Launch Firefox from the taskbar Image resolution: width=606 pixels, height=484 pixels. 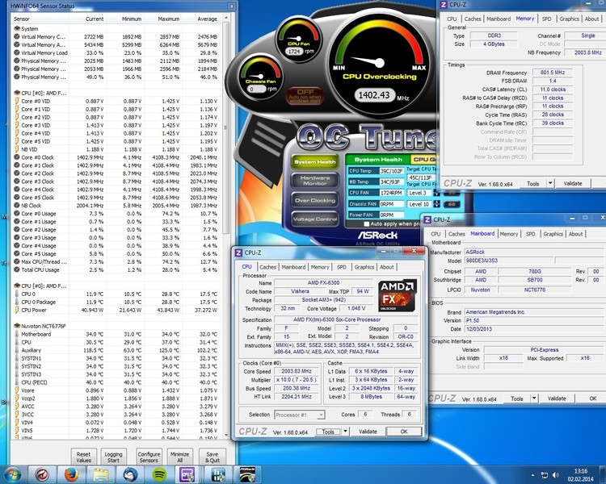71,475
